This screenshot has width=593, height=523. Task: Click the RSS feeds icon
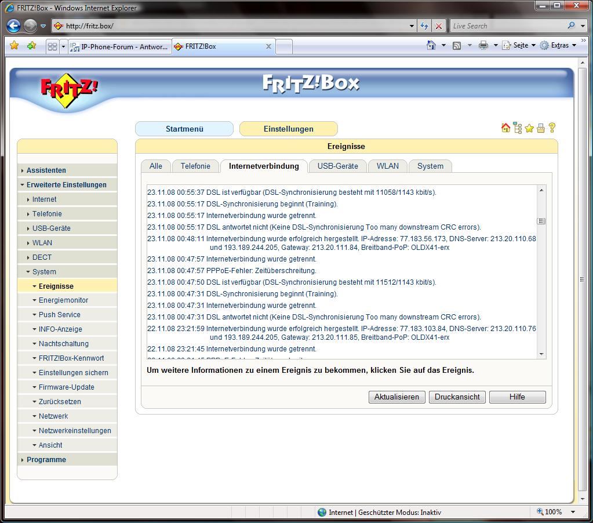(457, 45)
